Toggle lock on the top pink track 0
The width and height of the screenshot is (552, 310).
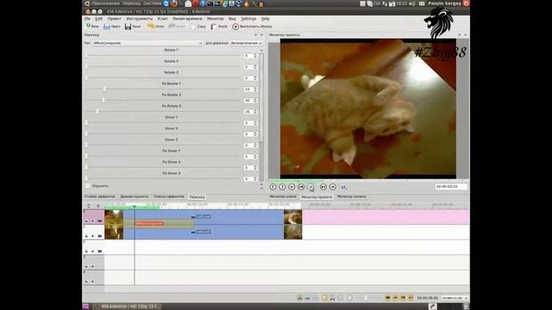[x=86, y=221]
